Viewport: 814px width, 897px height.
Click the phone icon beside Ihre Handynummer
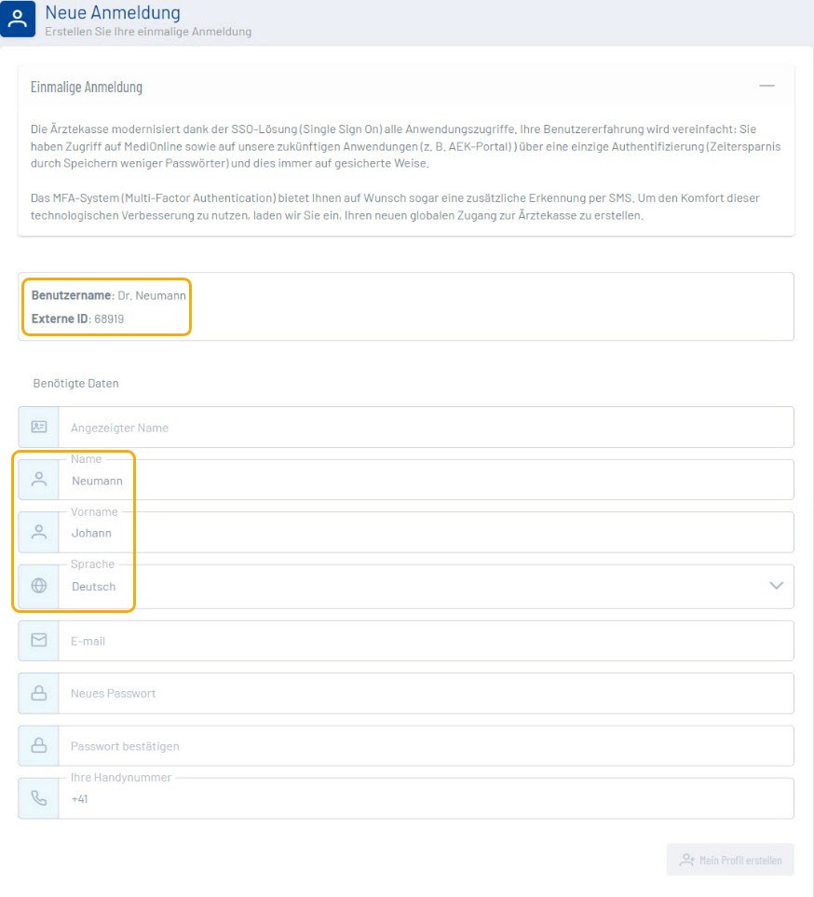39,798
